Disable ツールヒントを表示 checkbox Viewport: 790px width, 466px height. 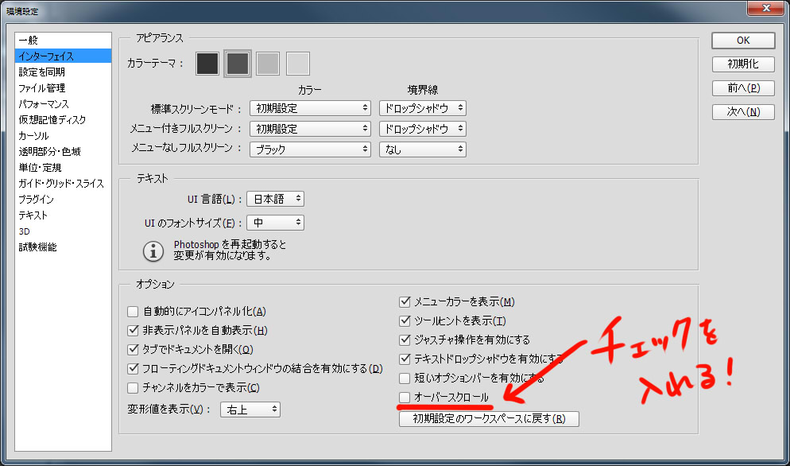pos(405,320)
